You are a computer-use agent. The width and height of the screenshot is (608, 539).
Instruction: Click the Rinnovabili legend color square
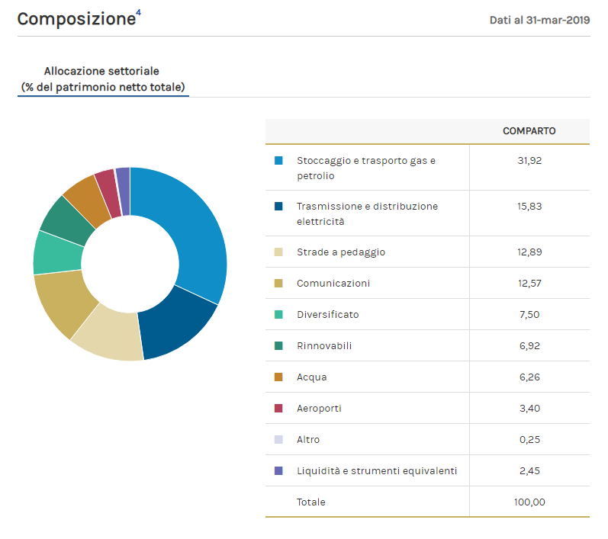point(278,346)
